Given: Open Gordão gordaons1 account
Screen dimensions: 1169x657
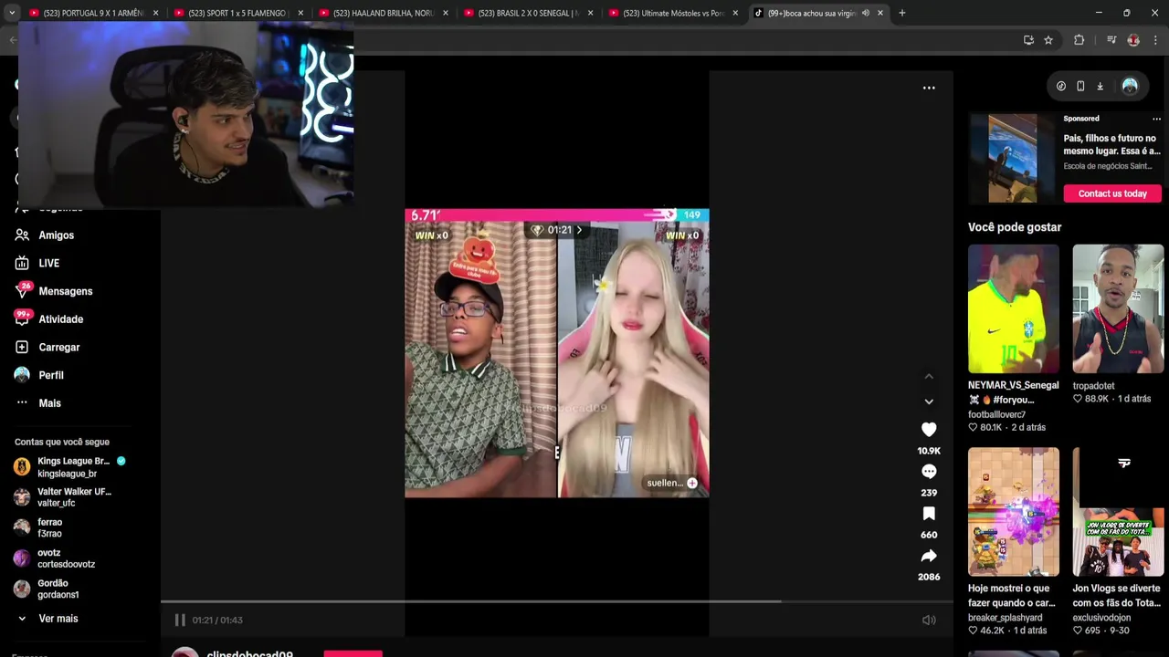Looking at the screenshot, I should coord(58,589).
